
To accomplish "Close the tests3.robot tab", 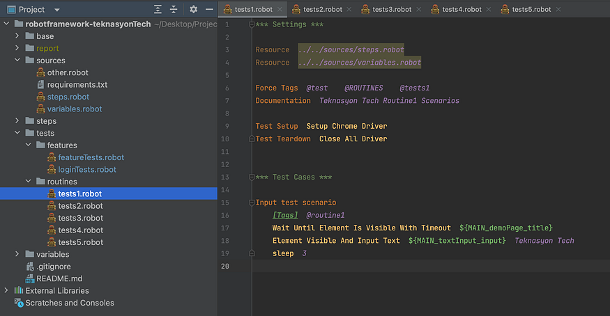I will click(x=418, y=9).
